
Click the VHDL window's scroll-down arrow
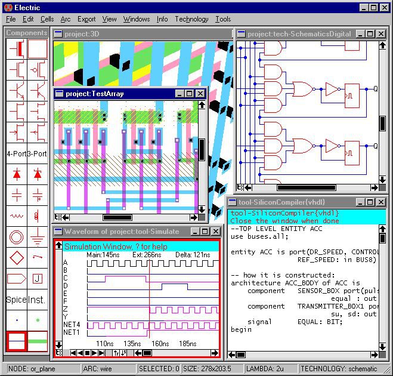tap(382, 347)
